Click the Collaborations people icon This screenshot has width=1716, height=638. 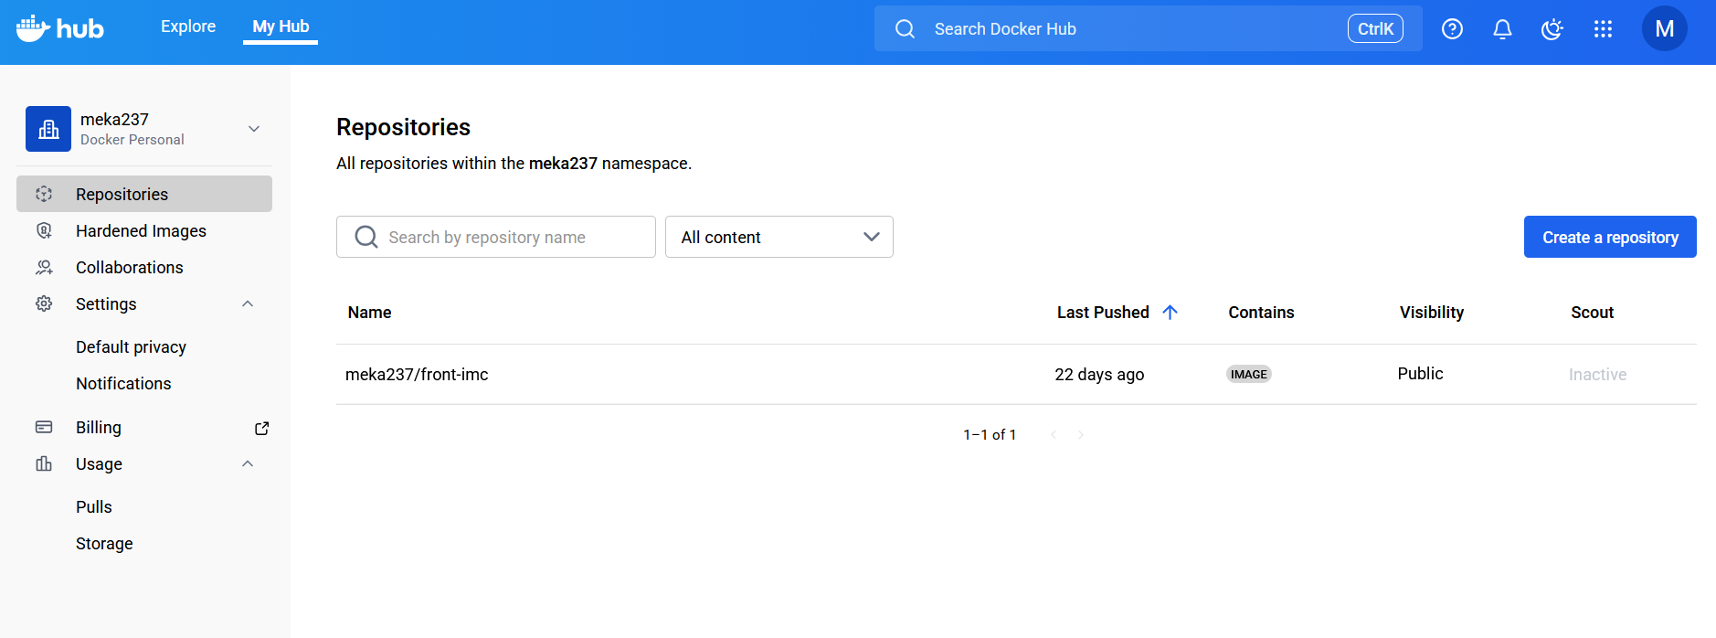tap(44, 267)
